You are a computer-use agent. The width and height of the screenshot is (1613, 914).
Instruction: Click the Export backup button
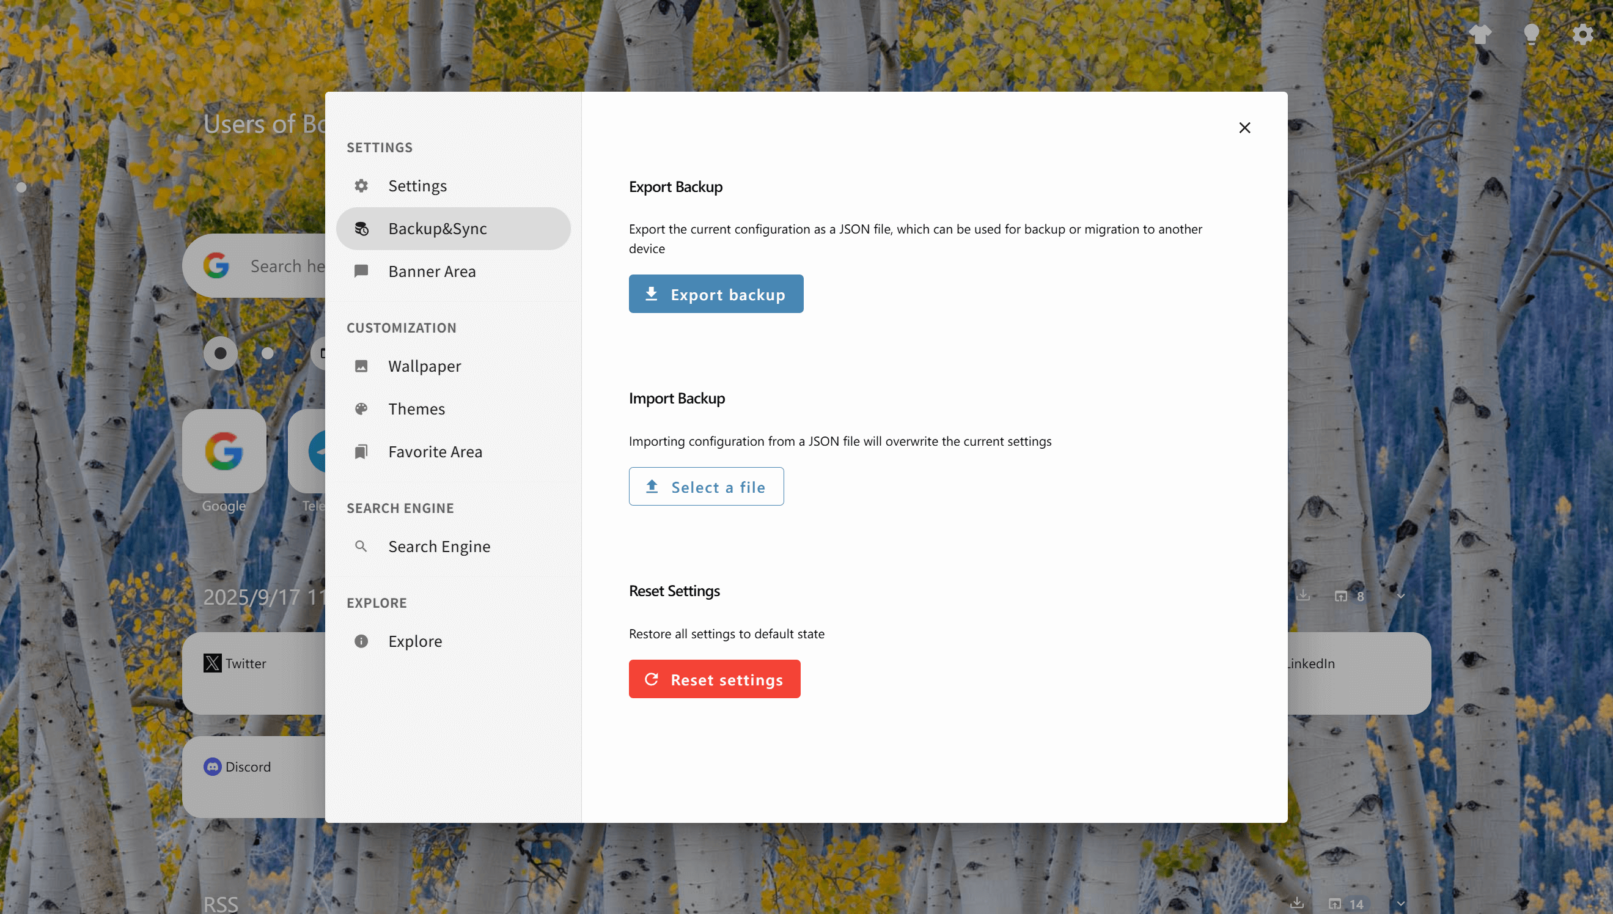point(716,294)
